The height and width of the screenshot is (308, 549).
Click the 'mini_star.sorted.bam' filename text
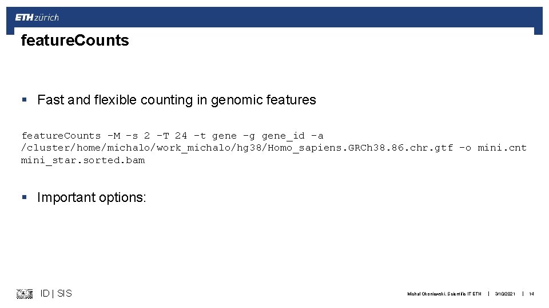83,160
